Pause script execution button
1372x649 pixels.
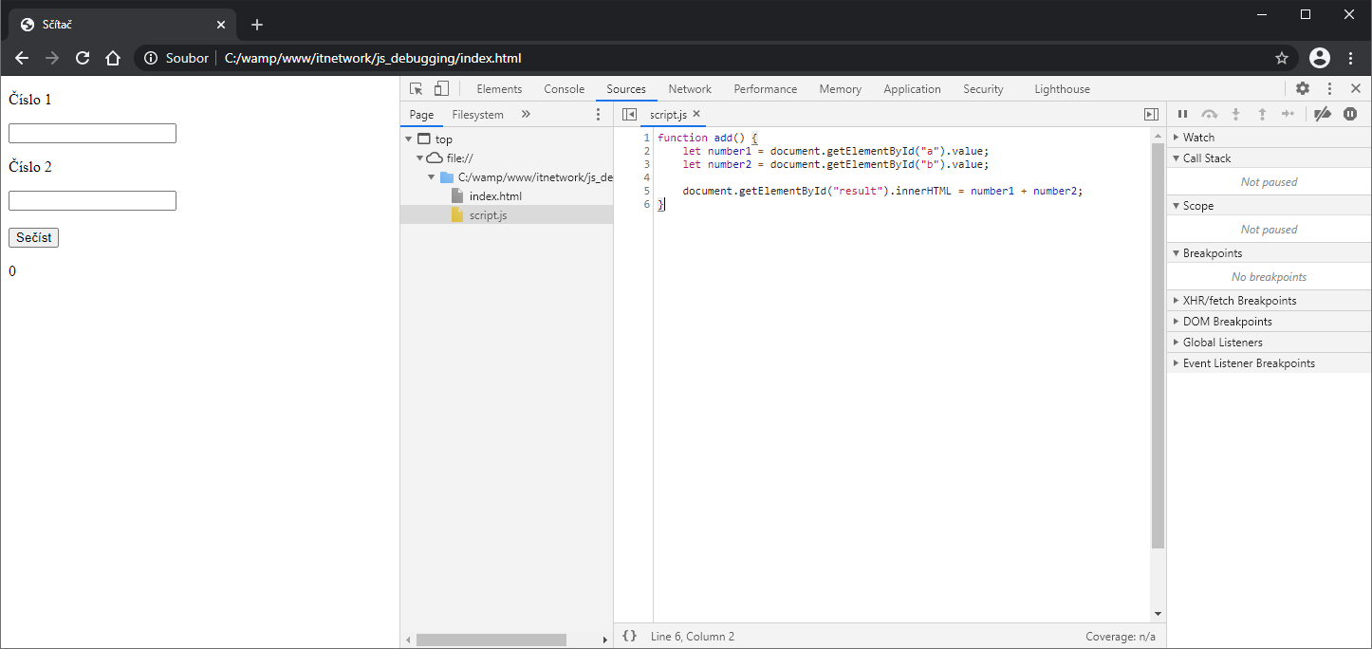coord(1182,114)
